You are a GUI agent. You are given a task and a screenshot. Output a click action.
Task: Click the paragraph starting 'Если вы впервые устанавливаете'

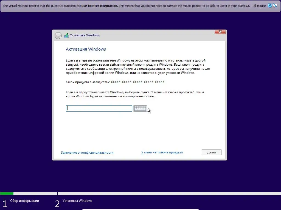(x=138, y=67)
